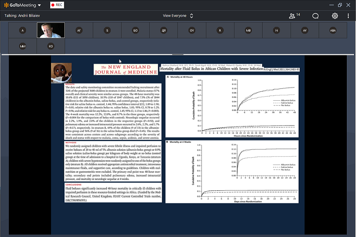Click the Mortality at 4 Weeks chart
Screen dimensions: 356x237
pos(232,172)
